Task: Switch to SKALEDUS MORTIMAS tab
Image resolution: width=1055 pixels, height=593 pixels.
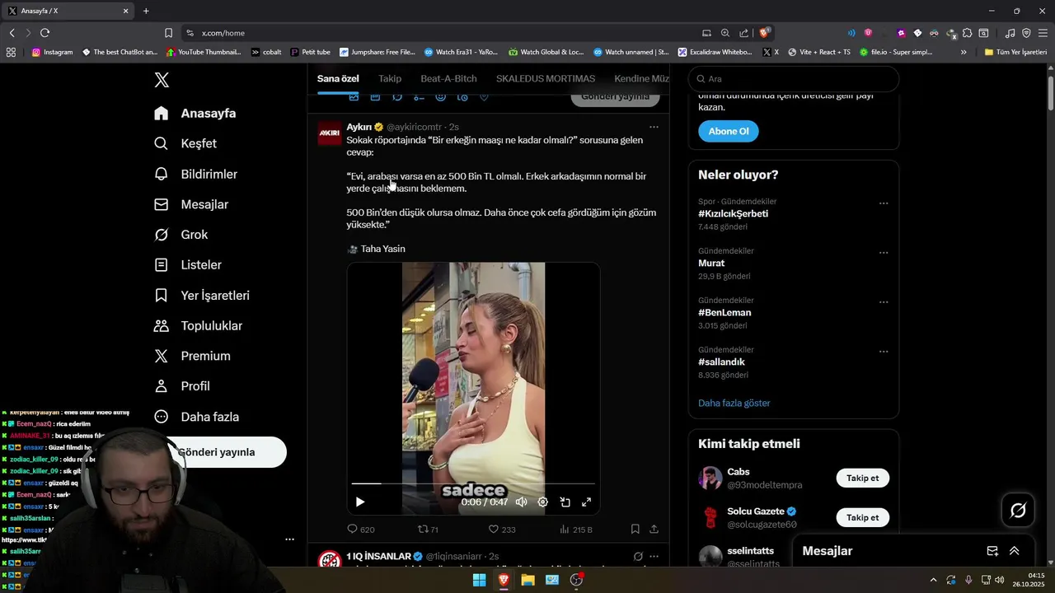Action: click(546, 78)
